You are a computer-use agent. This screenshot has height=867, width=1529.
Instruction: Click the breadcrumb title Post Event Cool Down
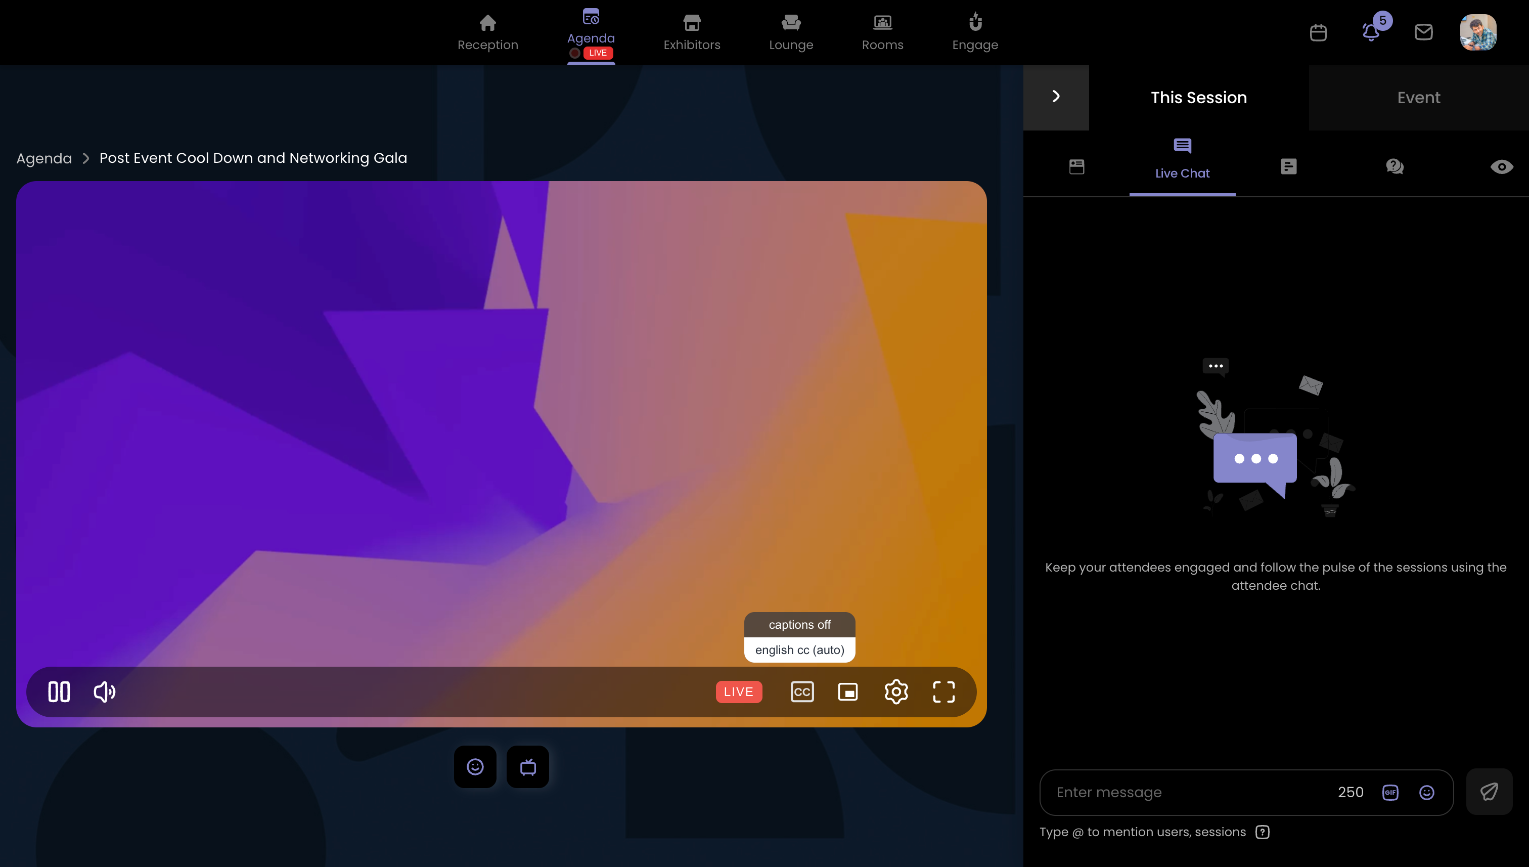(253, 158)
